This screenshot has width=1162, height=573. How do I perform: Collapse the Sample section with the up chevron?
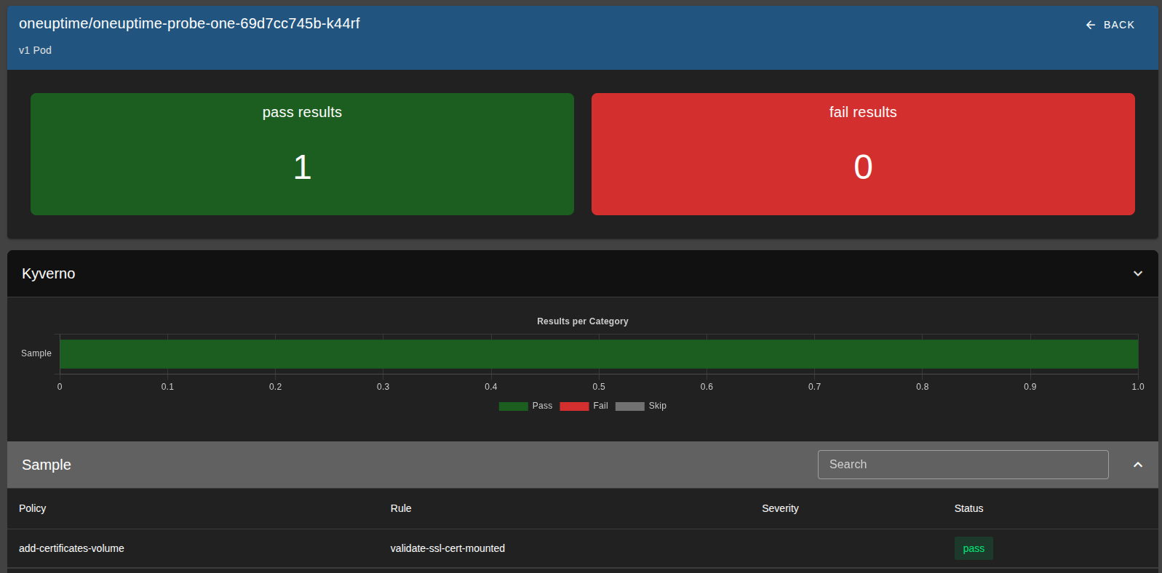pyautogui.click(x=1137, y=465)
